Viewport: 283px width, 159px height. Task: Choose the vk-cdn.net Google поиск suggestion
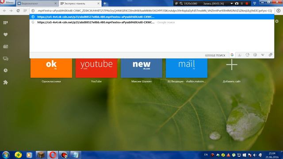pyautogui.click(x=152, y=23)
